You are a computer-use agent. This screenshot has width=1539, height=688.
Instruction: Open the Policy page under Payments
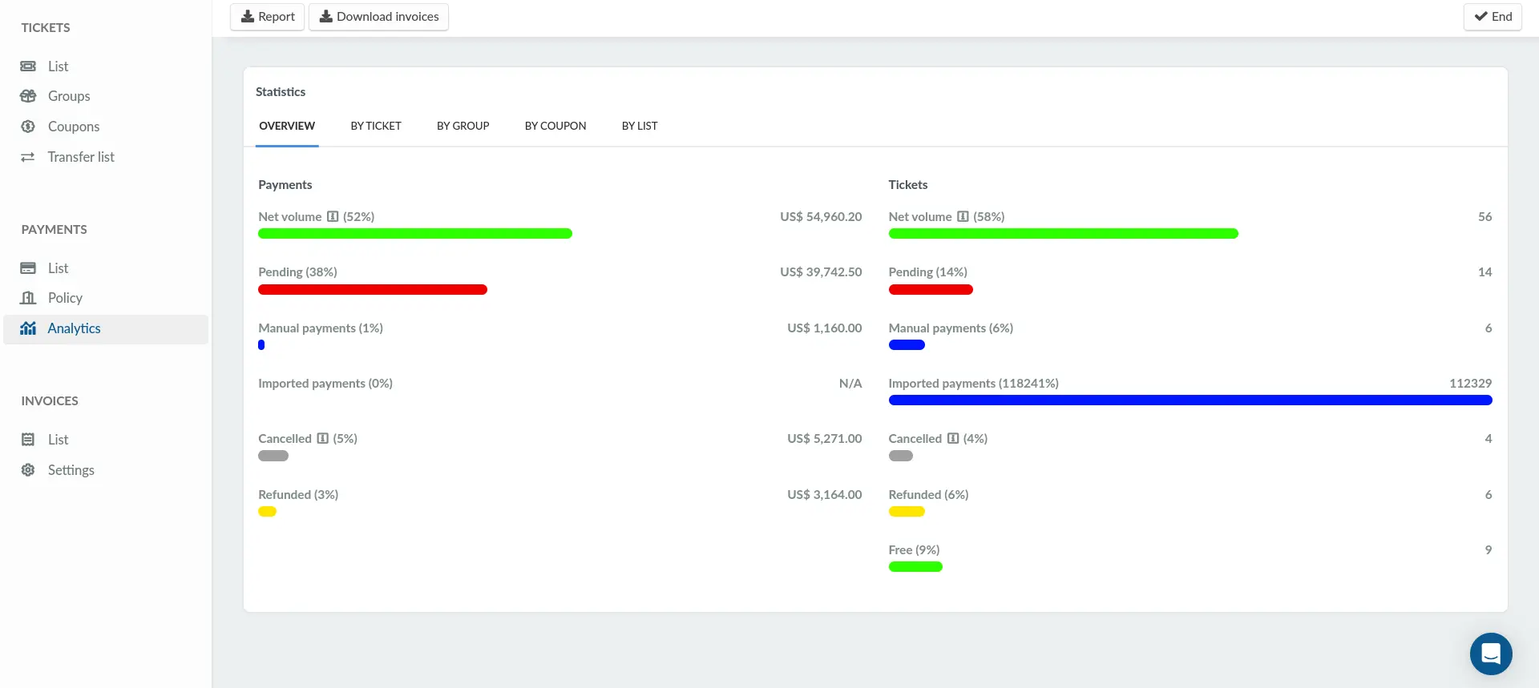tap(65, 298)
